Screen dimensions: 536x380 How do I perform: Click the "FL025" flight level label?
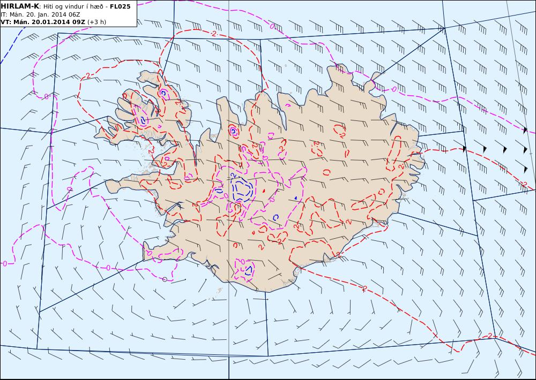pyautogui.click(x=120, y=6)
